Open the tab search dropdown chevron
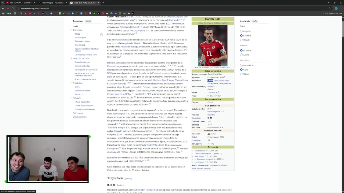This screenshot has height=193, width=344. coord(3,3)
